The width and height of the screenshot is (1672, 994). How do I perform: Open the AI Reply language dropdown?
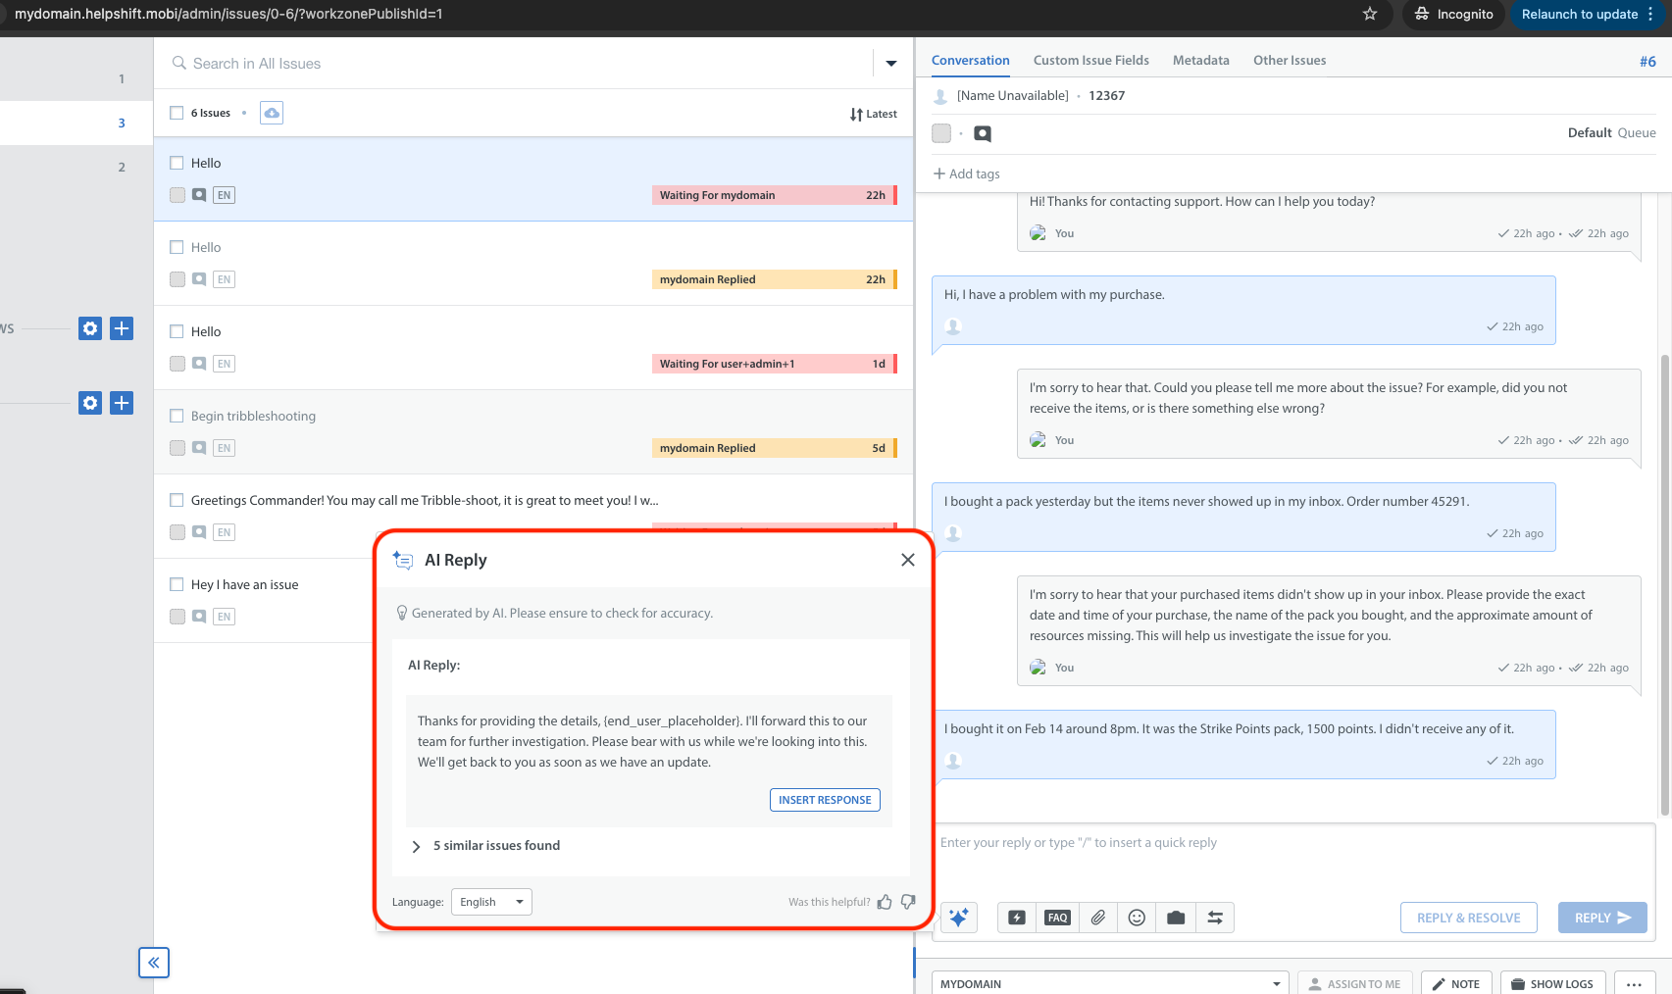coord(491,902)
